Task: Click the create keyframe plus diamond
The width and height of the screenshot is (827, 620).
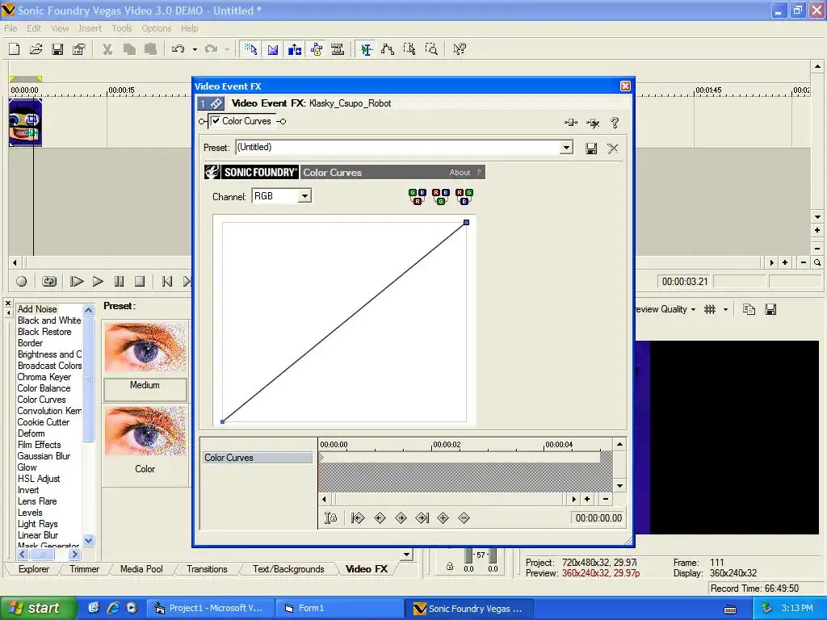Action: pyautogui.click(x=443, y=518)
